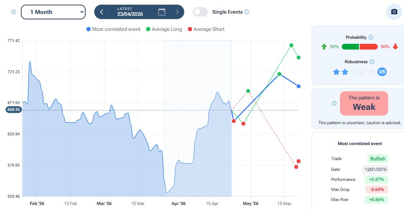
Task: Click the 12/01/2016 date value
Action: [375, 169]
